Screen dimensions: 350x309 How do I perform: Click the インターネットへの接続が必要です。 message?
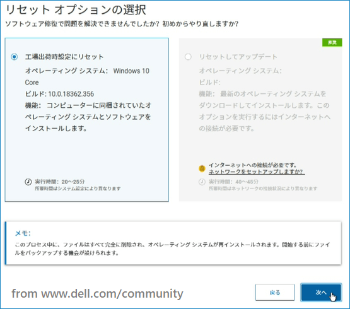click(x=253, y=165)
